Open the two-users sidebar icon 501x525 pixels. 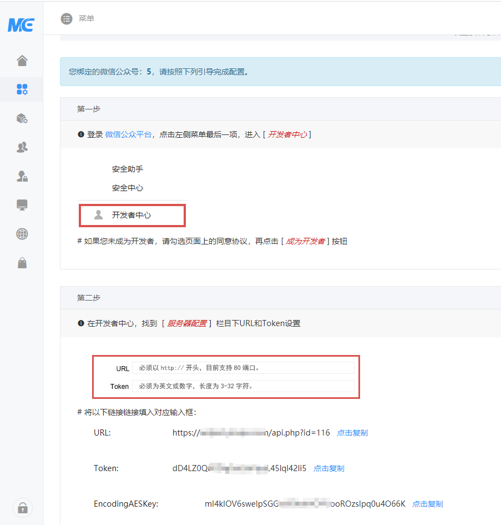pos(22,147)
